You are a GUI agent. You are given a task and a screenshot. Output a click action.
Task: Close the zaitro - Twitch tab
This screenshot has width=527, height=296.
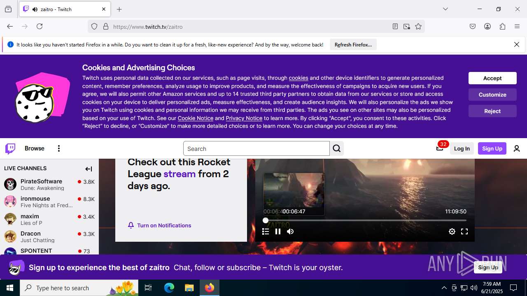104,9
